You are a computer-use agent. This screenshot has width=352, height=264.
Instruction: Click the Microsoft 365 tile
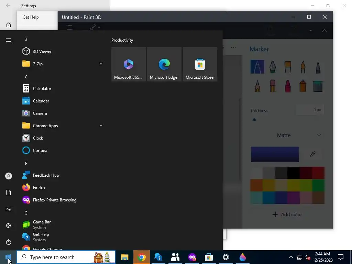[129, 64]
